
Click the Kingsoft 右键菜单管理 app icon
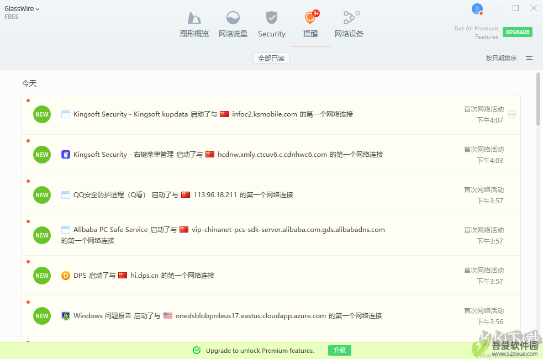[x=65, y=155]
